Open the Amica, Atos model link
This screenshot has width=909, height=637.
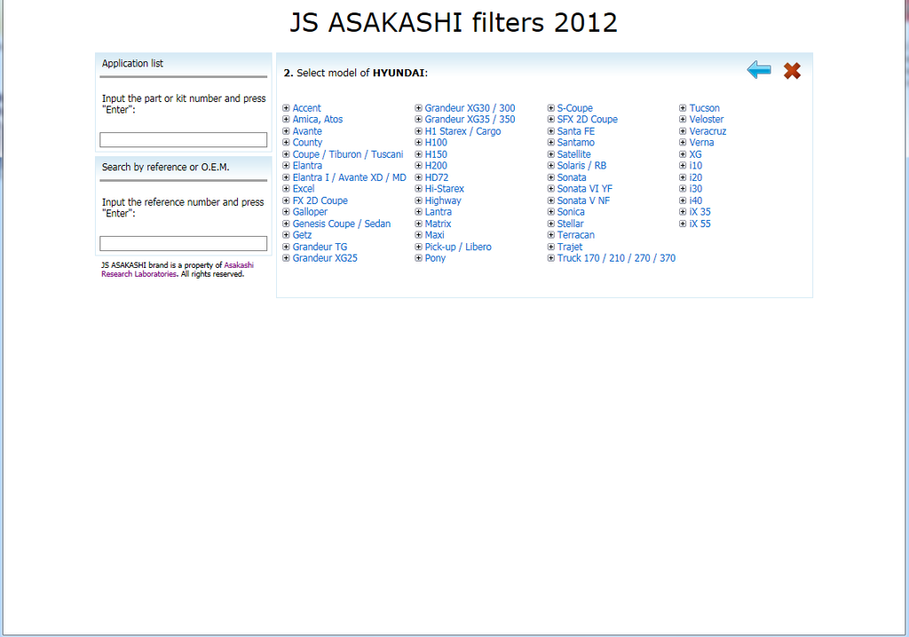tap(318, 120)
